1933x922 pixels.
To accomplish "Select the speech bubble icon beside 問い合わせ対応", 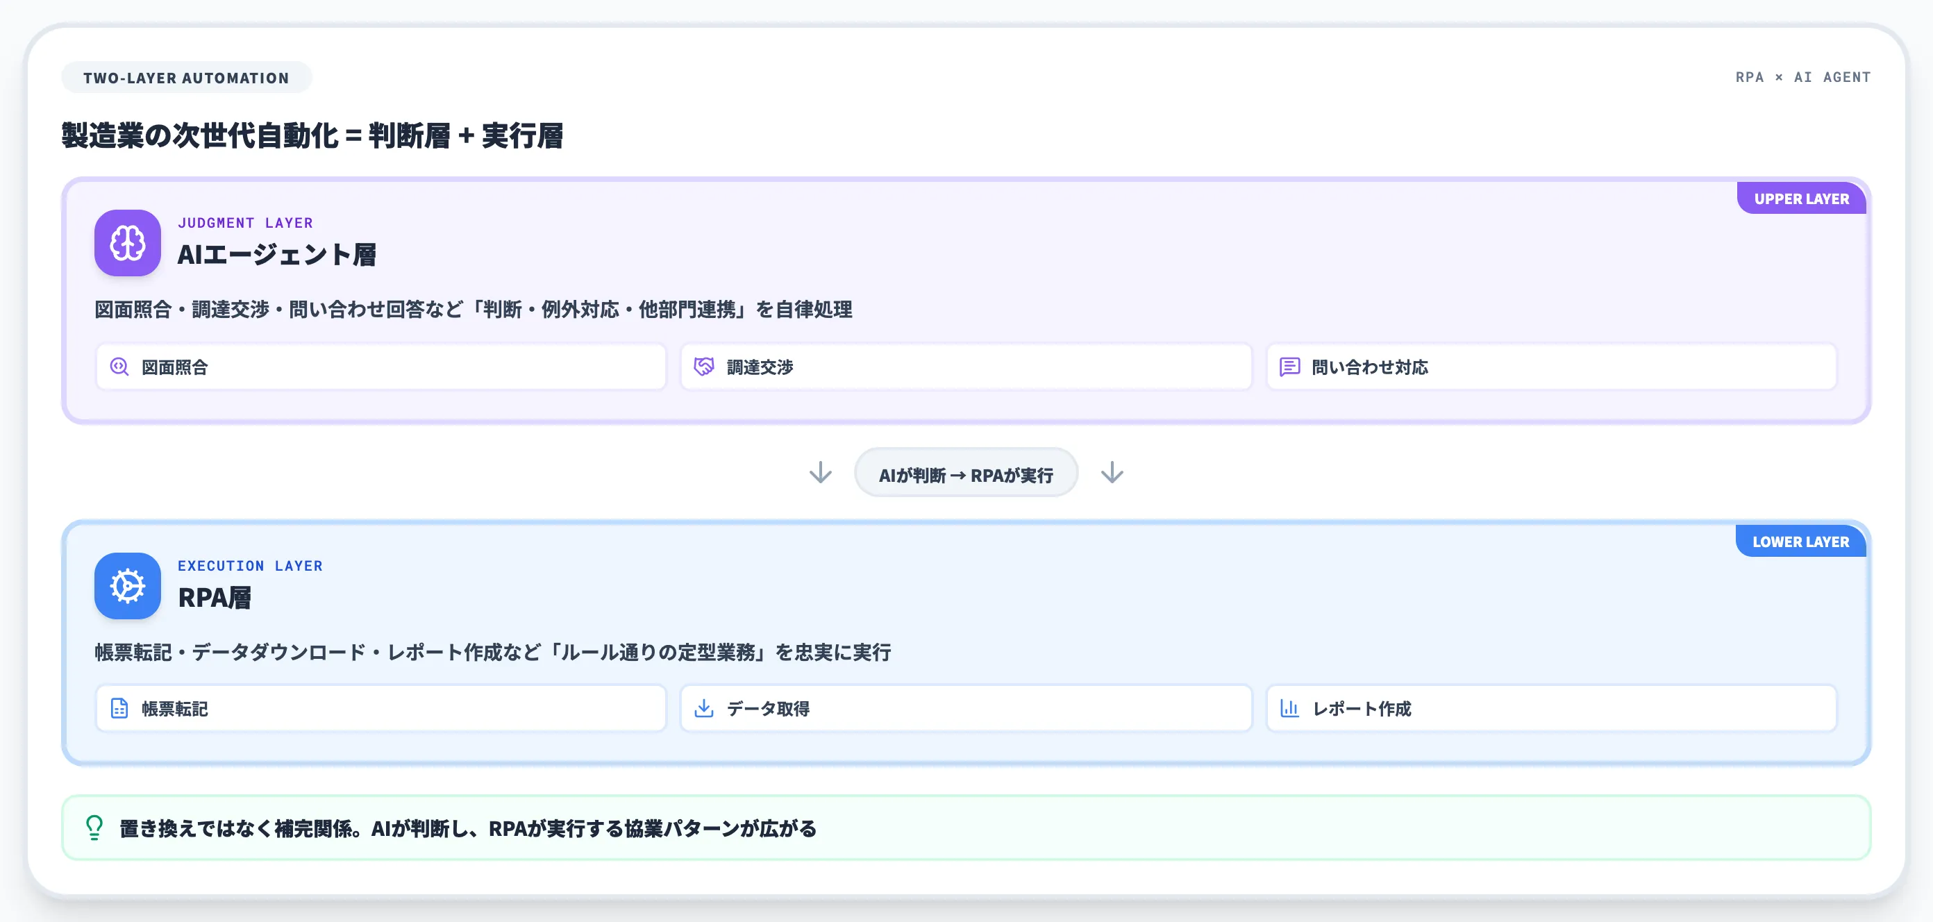I will [x=1289, y=367].
